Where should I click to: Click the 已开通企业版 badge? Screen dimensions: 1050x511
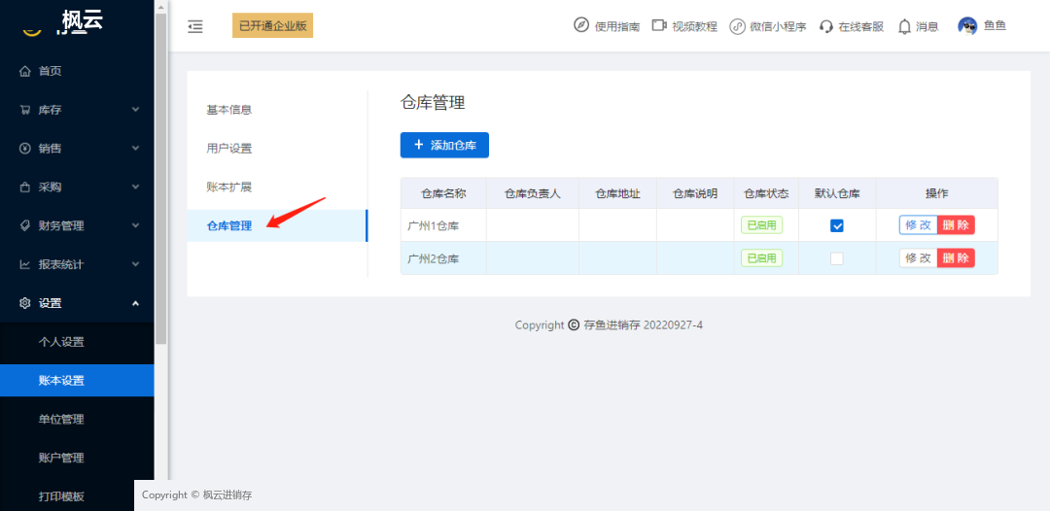pos(272,25)
